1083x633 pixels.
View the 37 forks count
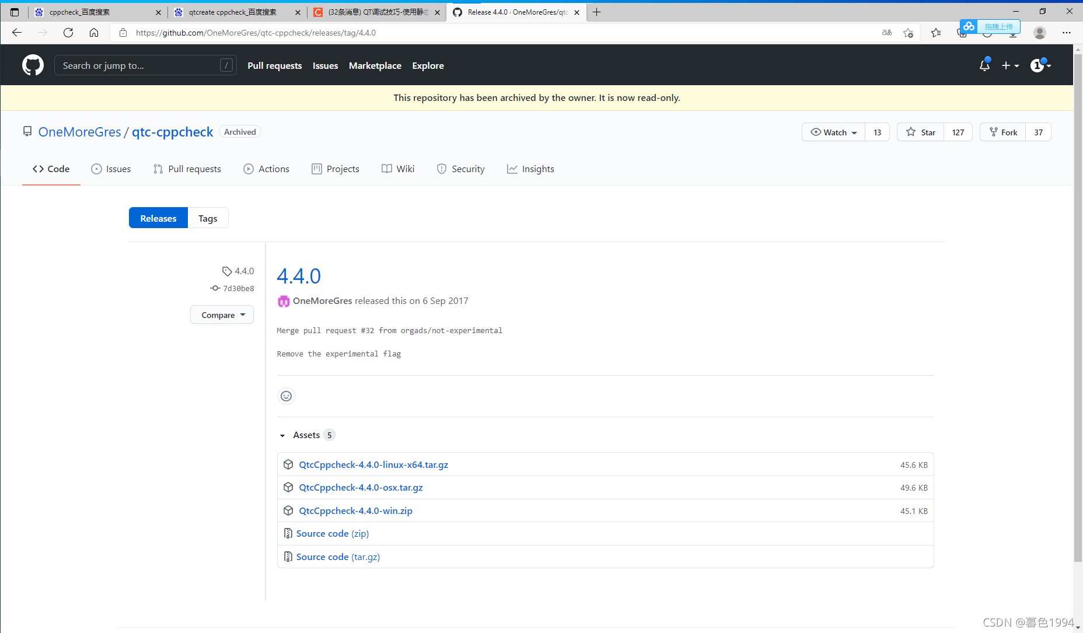[1038, 132]
